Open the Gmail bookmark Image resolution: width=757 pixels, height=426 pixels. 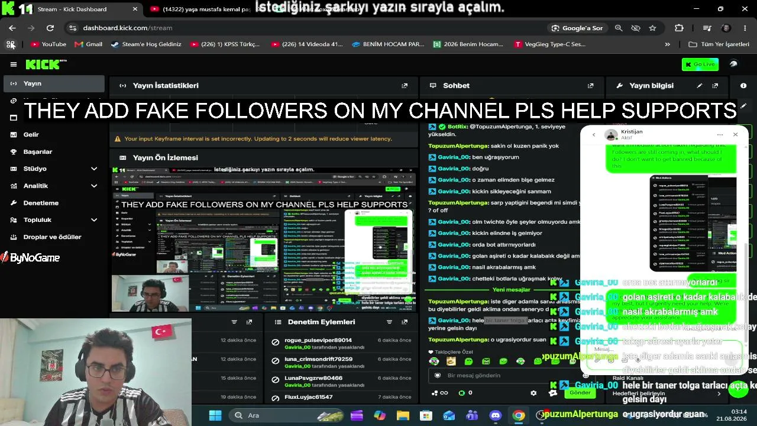[89, 44]
